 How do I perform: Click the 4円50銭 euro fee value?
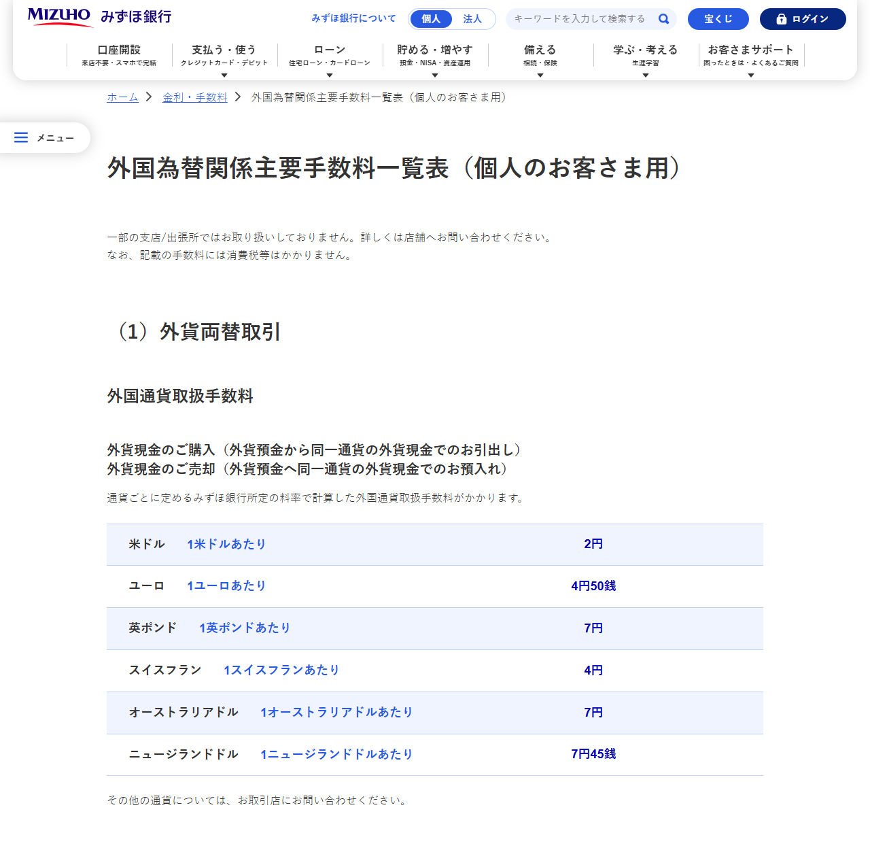(x=593, y=586)
